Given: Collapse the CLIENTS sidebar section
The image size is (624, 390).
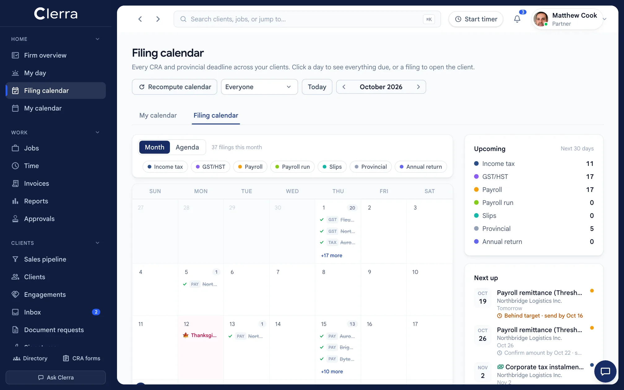Looking at the screenshot, I should [97, 243].
